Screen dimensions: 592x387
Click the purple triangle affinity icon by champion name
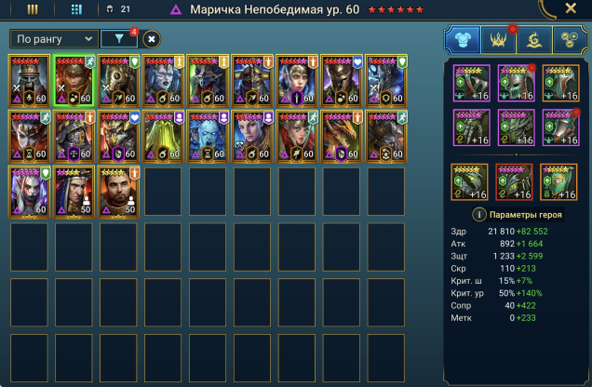pyautogui.click(x=176, y=9)
